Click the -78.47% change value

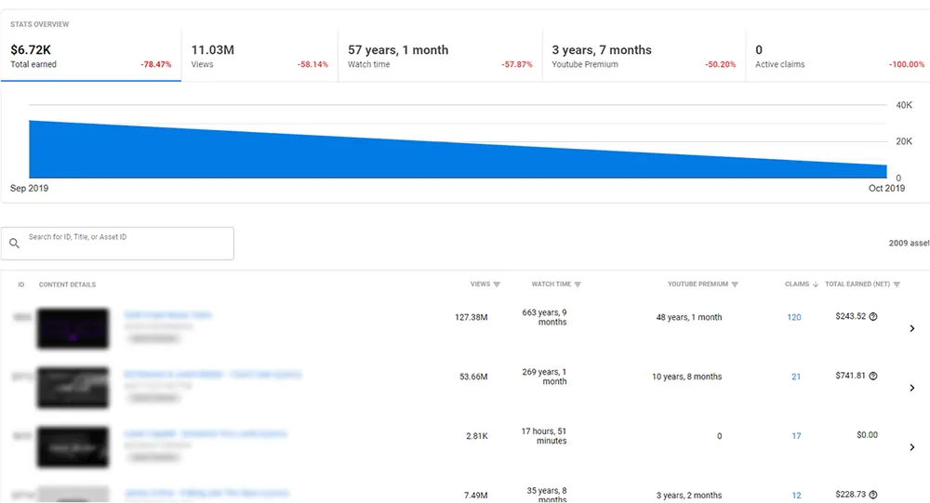(156, 64)
